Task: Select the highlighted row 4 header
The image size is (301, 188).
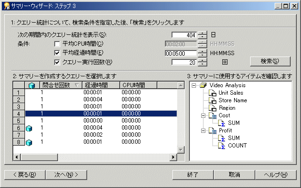Action: pyautogui.click(x=19, y=114)
